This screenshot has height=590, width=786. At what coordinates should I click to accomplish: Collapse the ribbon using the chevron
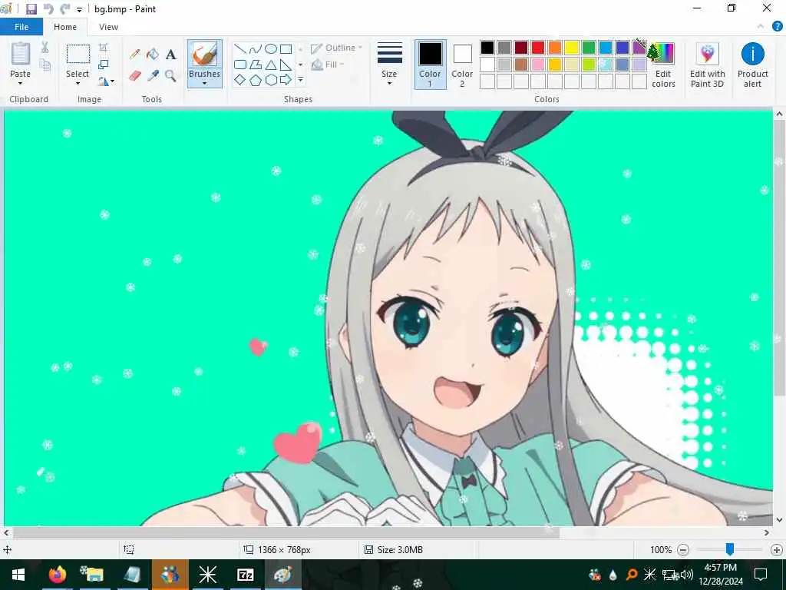pyautogui.click(x=761, y=27)
